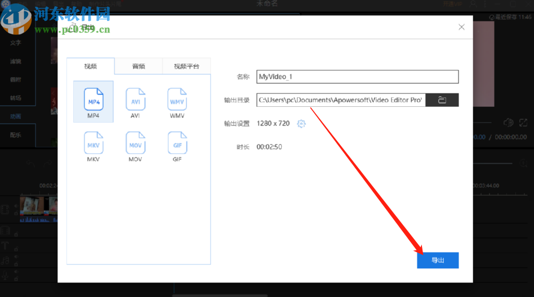
Task: Click the 导出 export button
Action: coord(438,260)
